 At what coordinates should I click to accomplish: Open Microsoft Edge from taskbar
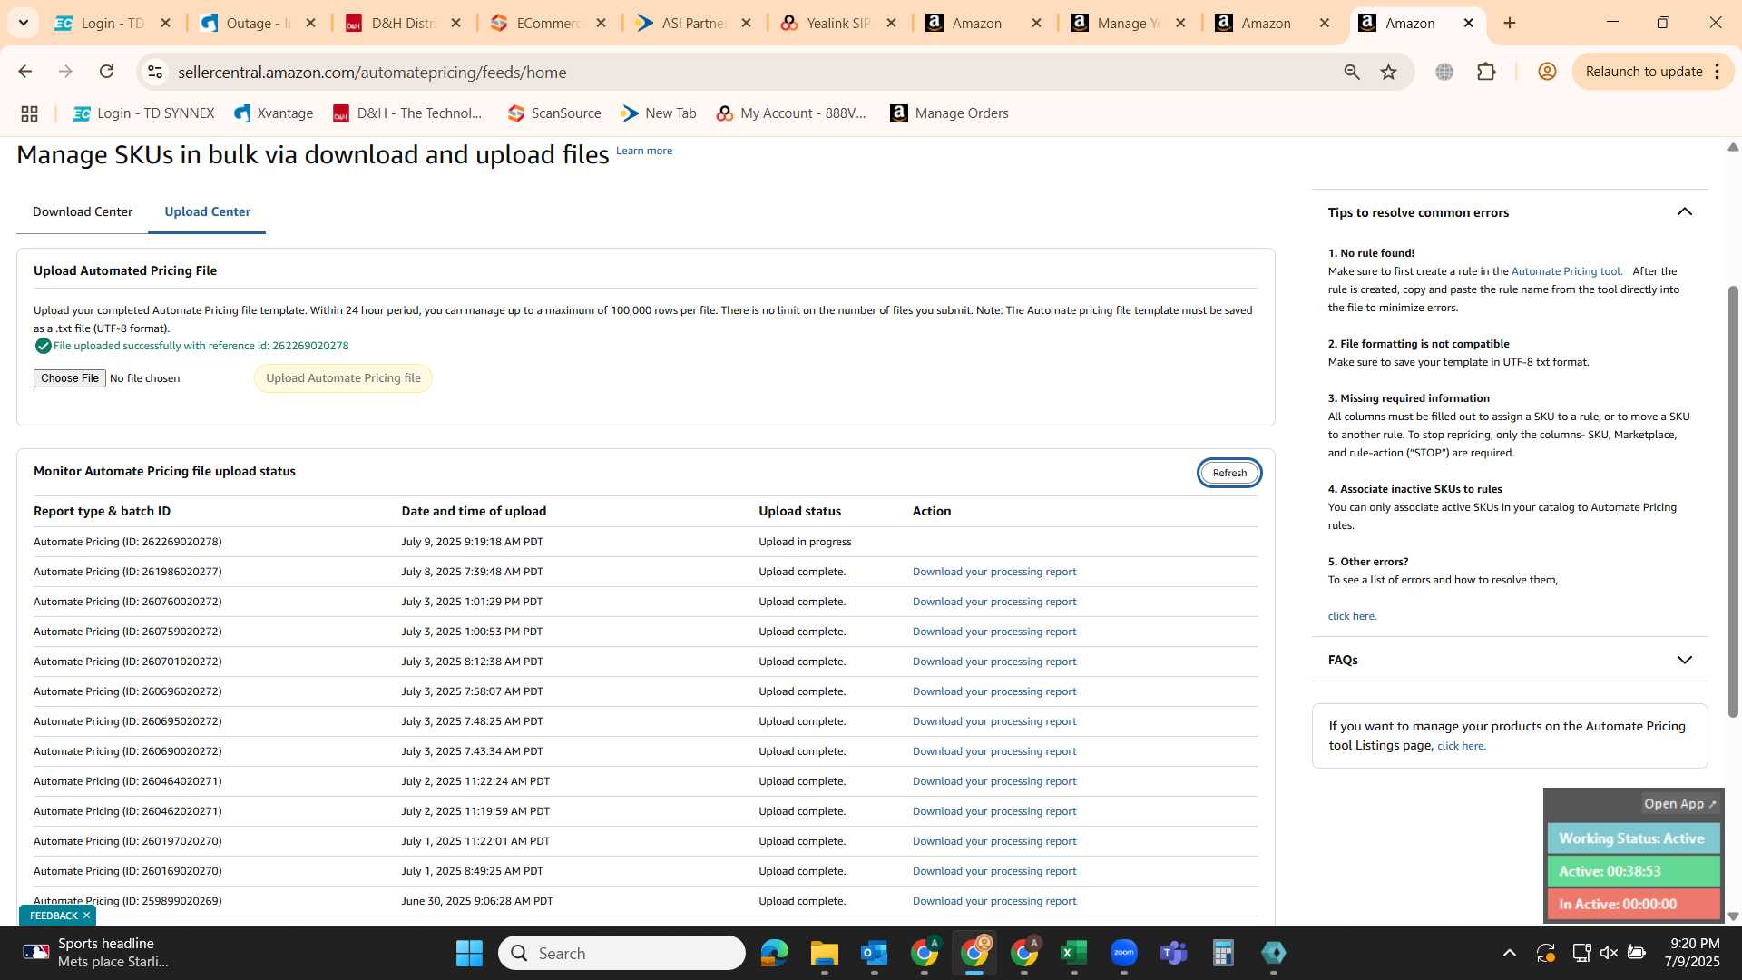[x=774, y=953]
